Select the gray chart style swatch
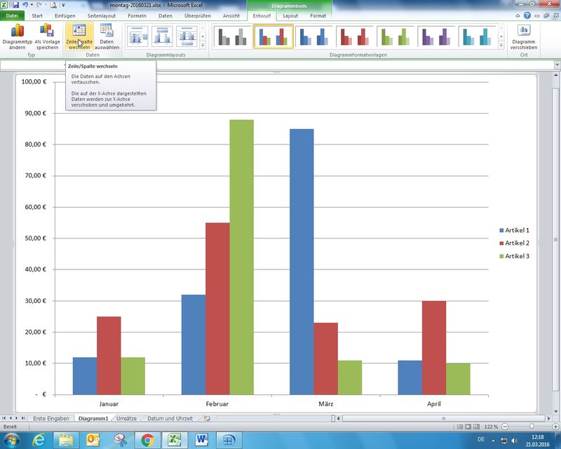Image resolution: width=561 pixels, height=449 pixels. [232, 36]
